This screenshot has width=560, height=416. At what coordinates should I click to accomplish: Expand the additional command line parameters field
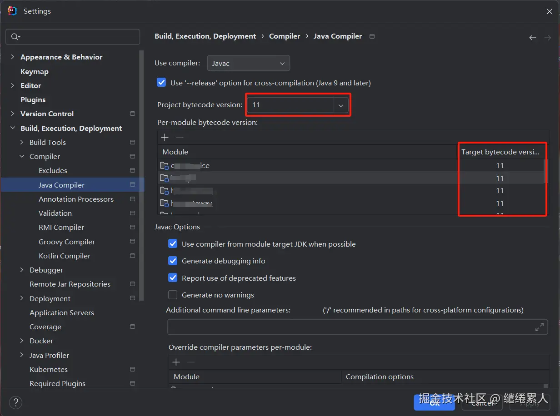[540, 327]
